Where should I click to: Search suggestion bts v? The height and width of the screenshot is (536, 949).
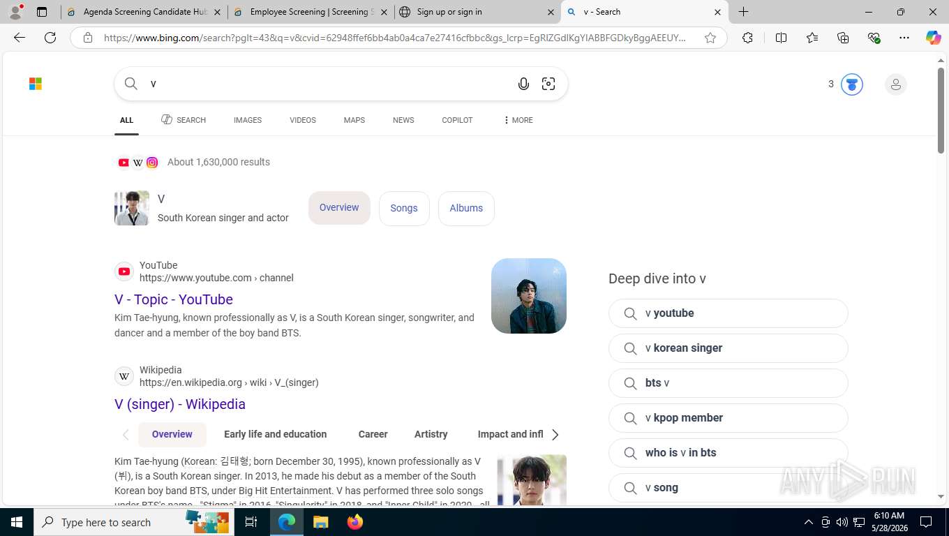tap(728, 383)
